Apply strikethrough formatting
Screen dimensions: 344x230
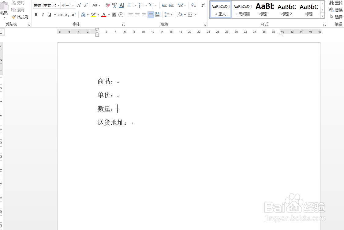pos(60,15)
